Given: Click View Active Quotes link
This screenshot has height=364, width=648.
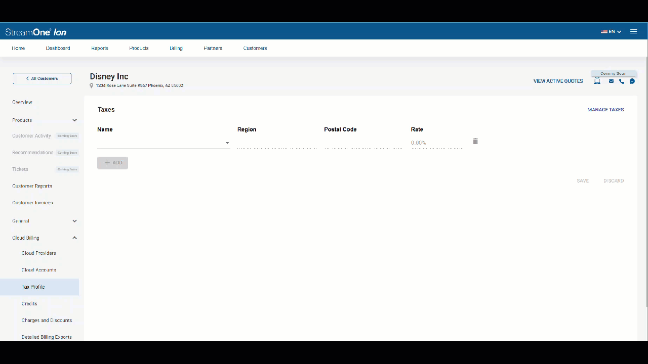Looking at the screenshot, I should pos(558,81).
